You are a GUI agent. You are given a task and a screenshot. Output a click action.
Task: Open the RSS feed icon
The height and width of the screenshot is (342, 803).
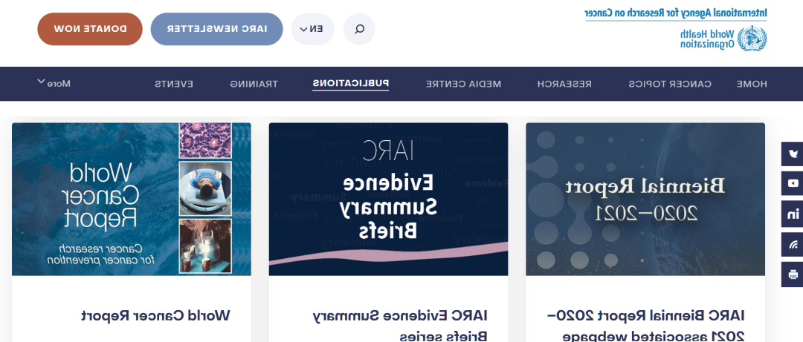(793, 244)
